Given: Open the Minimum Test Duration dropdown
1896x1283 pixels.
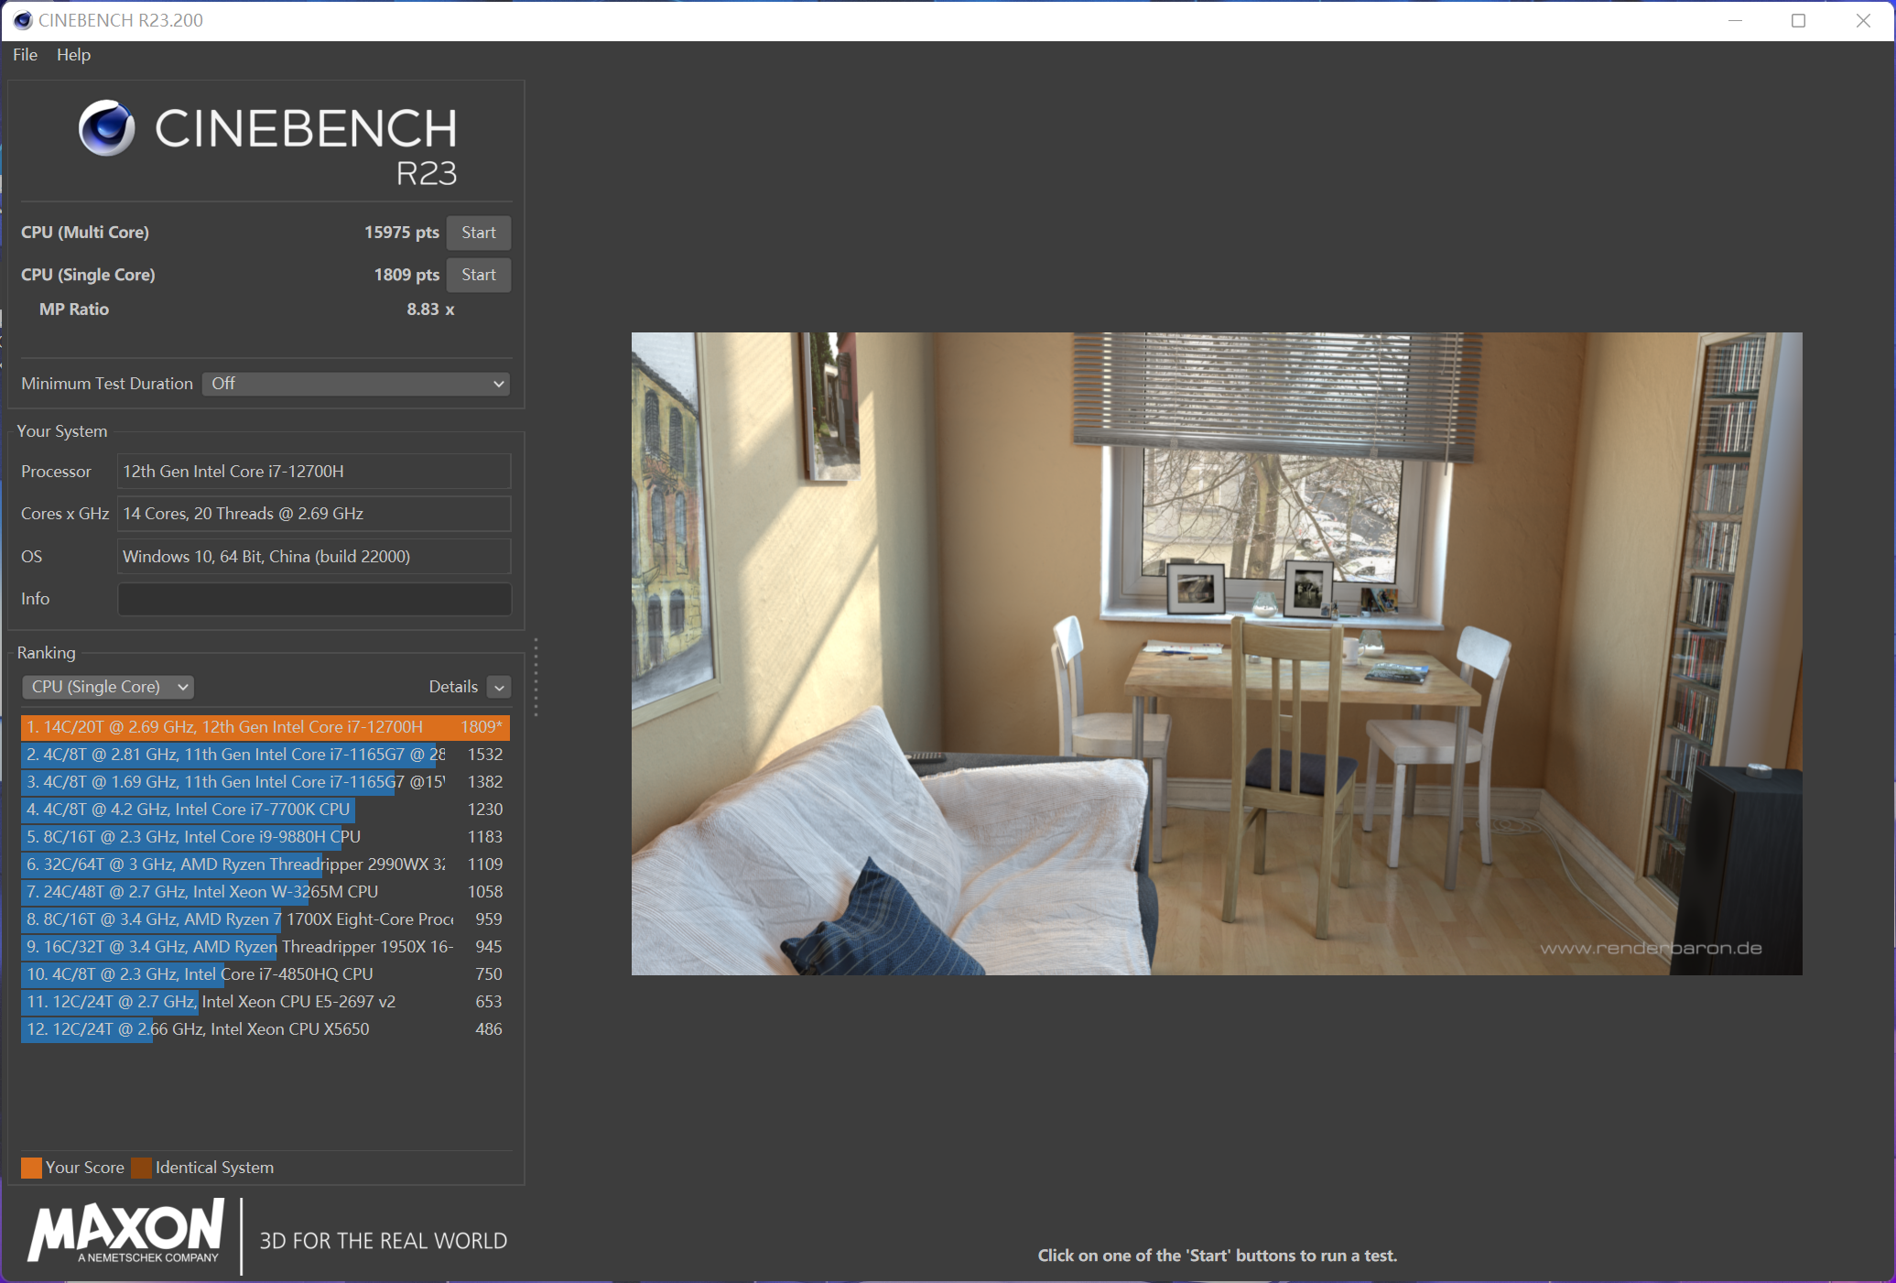Looking at the screenshot, I should click(x=356, y=384).
